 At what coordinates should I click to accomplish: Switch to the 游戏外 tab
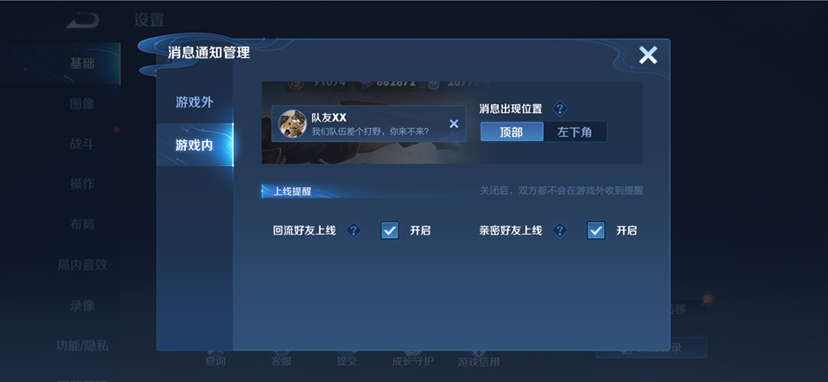194,102
